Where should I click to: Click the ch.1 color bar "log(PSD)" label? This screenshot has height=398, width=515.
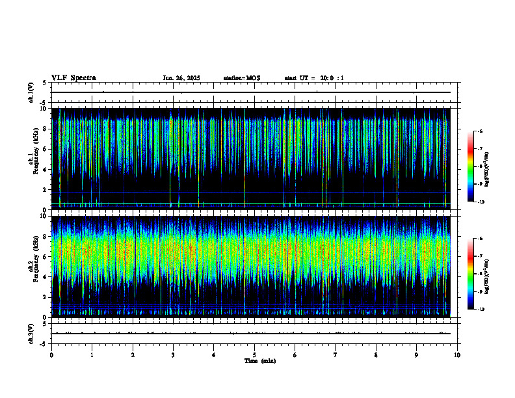coord(487,170)
